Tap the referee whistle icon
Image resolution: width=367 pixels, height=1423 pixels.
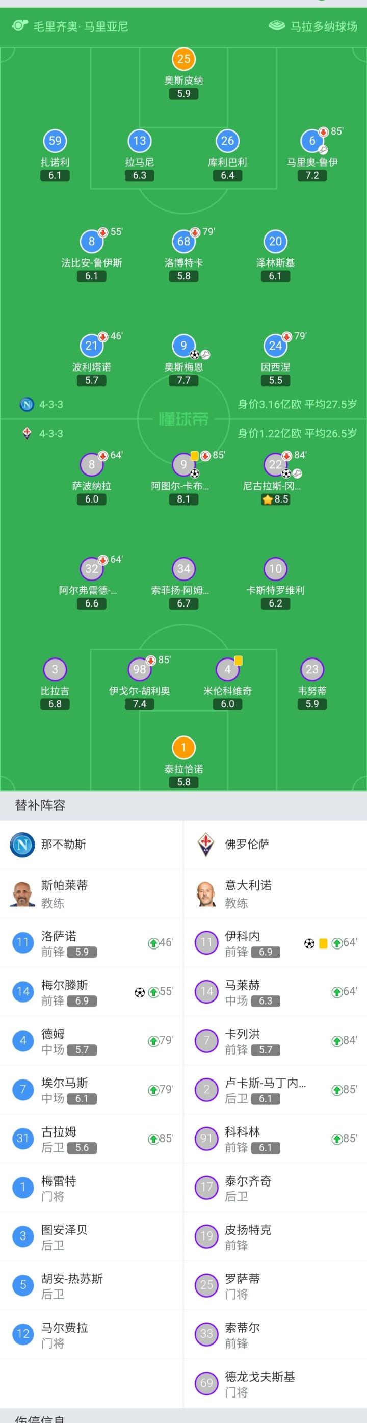tap(19, 26)
